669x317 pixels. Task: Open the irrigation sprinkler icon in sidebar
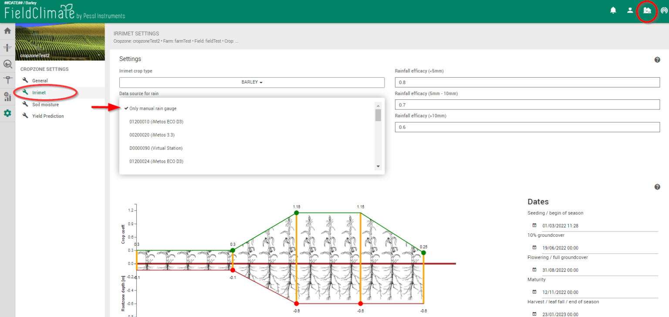pyautogui.click(x=7, y=48)
